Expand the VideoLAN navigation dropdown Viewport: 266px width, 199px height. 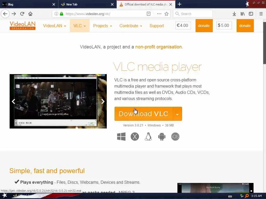tap(55, 26)
